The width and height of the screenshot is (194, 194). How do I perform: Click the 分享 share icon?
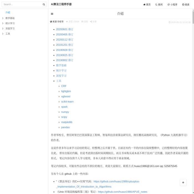click(91, 22)
